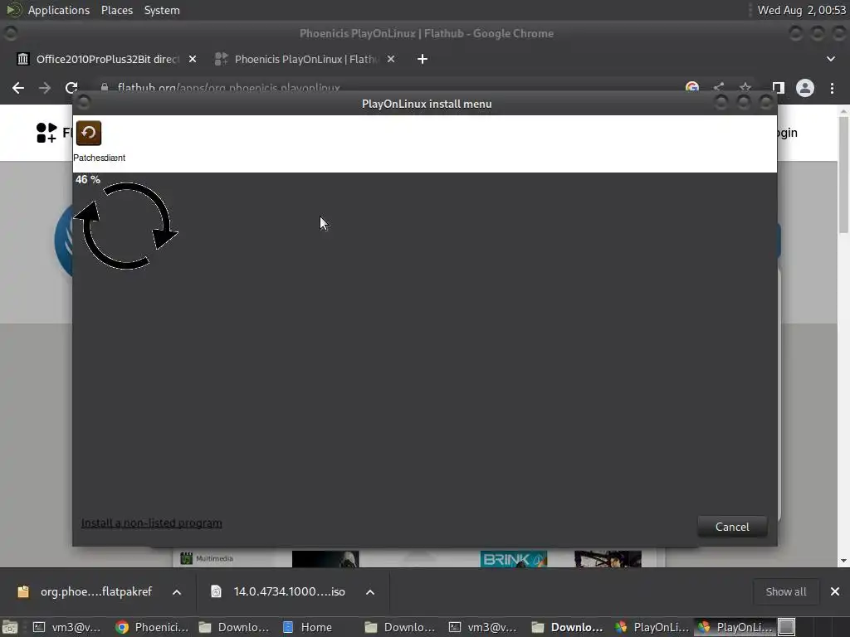The height and width of the screenshot is (637, 850).
Task: Open the Places menu
Action: [x=116, y=10]
